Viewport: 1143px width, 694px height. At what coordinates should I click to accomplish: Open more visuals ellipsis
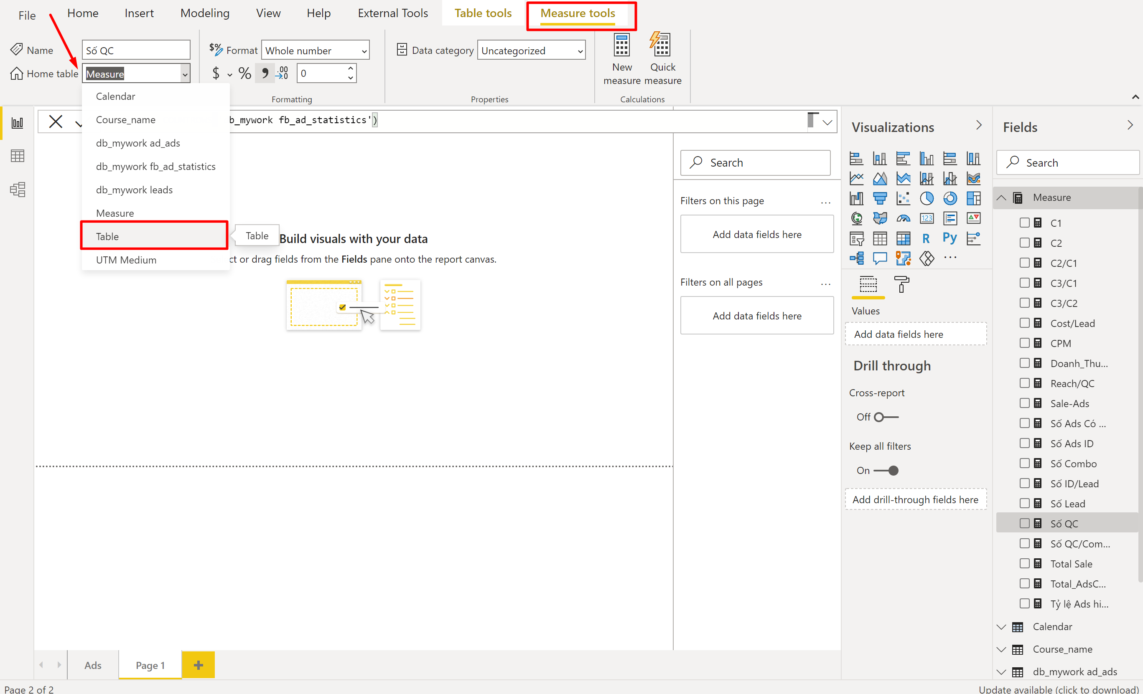[x=950, y=258]
